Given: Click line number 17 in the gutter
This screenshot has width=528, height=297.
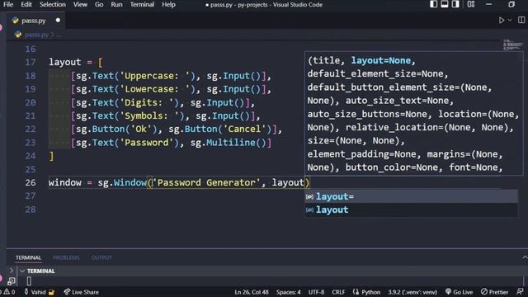Looking at the screenshot, I should click(31, 63).
